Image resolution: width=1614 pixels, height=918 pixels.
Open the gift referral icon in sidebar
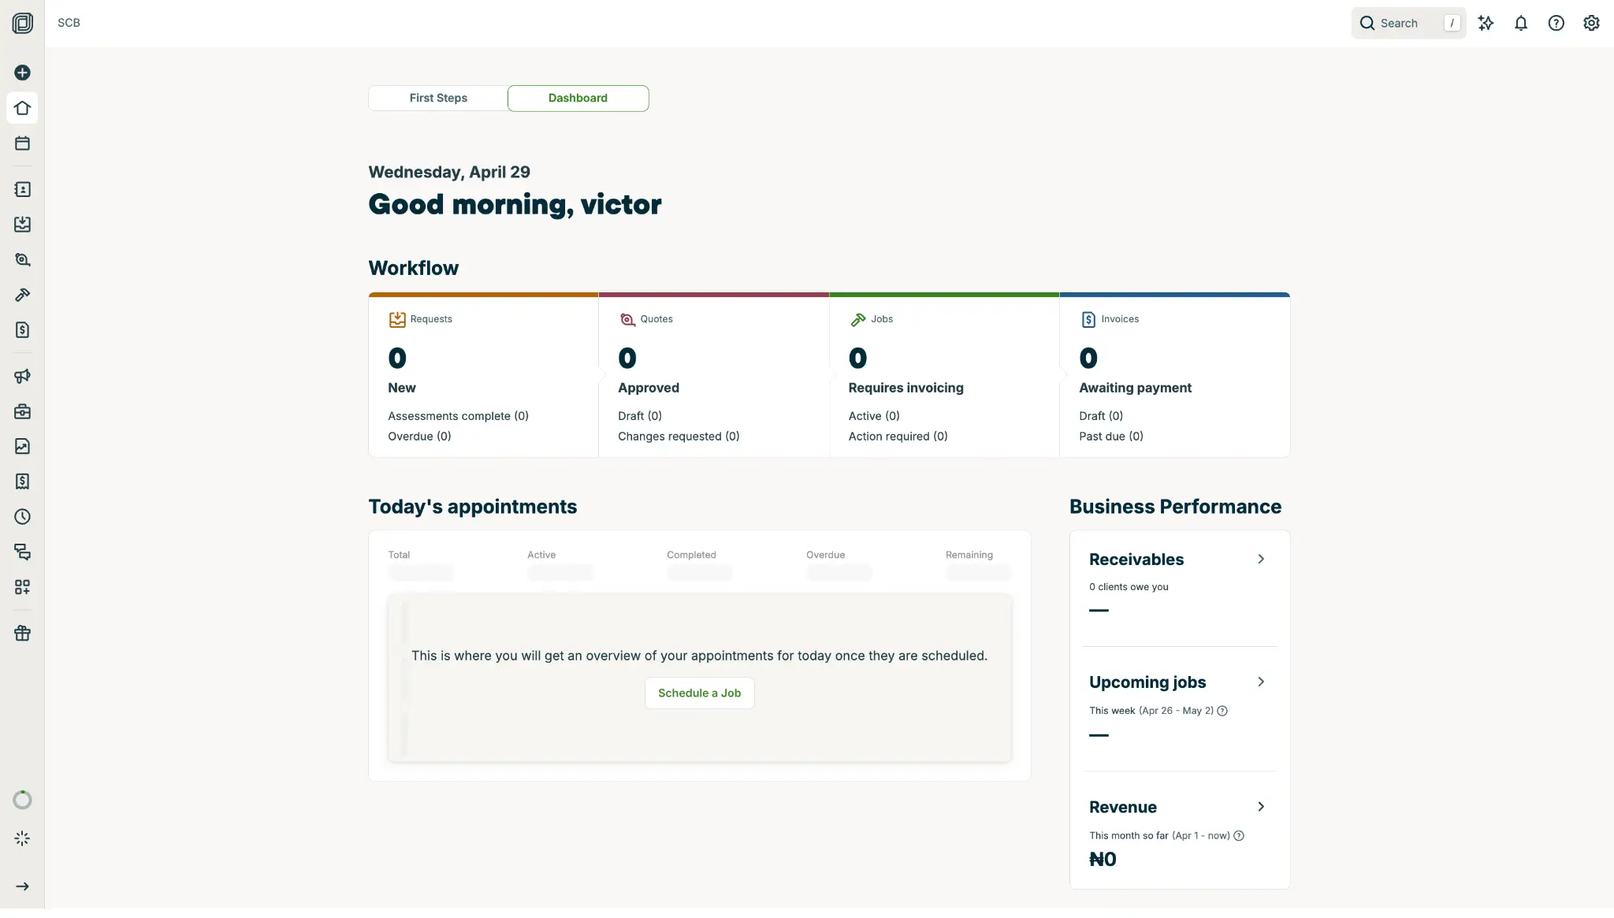22,634
